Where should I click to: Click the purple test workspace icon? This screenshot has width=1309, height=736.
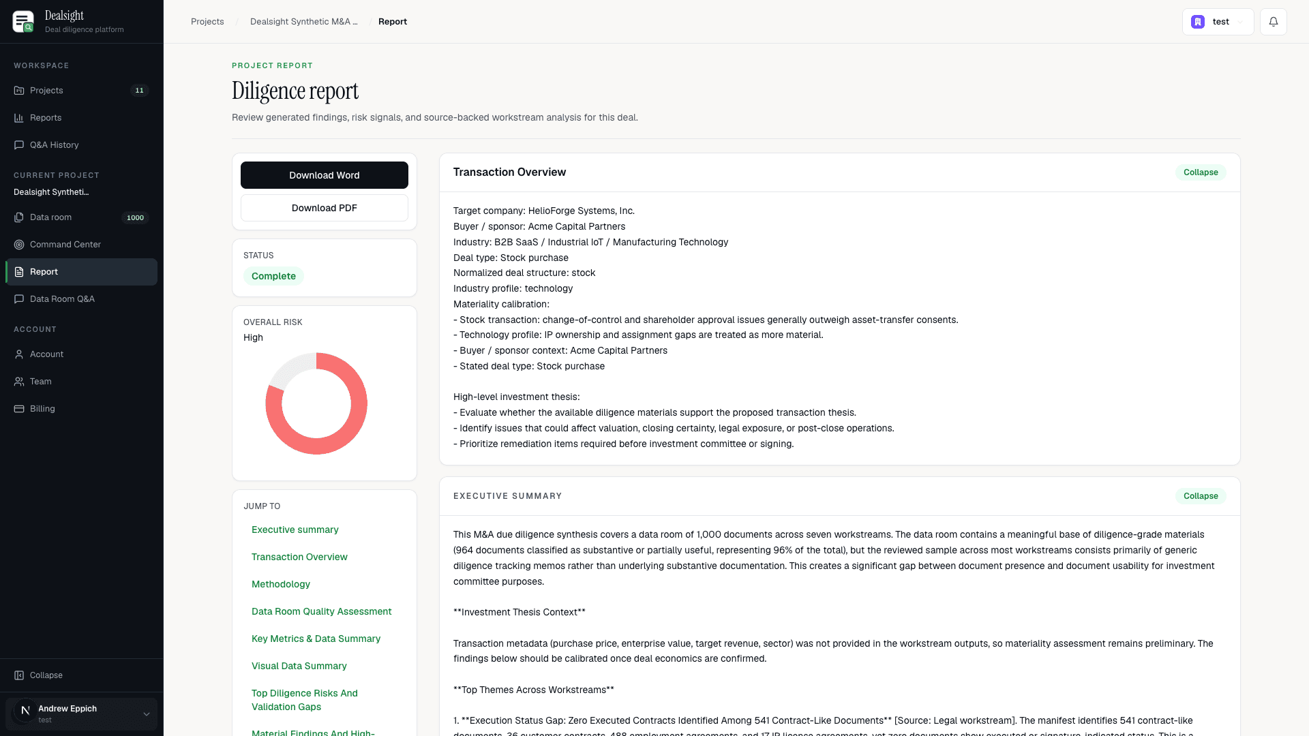[1198, 22]
